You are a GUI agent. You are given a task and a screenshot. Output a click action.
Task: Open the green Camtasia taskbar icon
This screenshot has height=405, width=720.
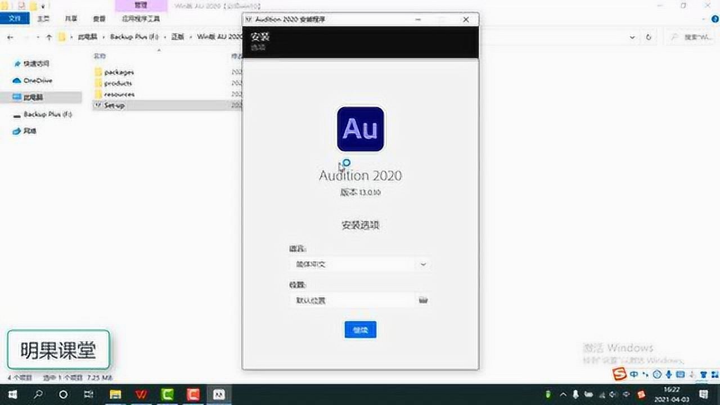tap(167, 394)
